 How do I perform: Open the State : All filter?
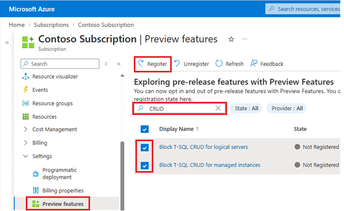click(246, 109)
